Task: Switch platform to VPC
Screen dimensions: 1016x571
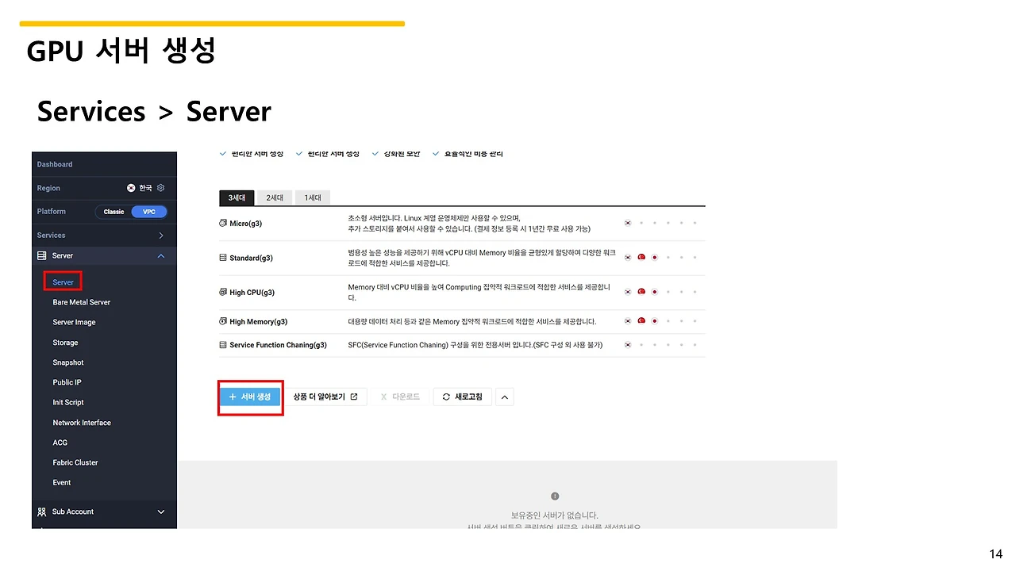Action: point(149,212)
